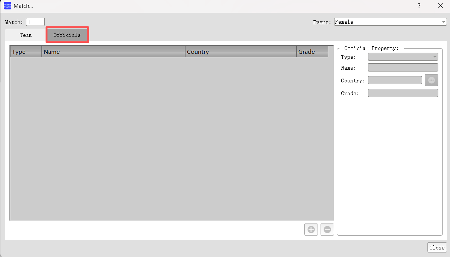Screen dimensions: 450x257
Task: Click the empty officials table area
Action: pos(171,138)
